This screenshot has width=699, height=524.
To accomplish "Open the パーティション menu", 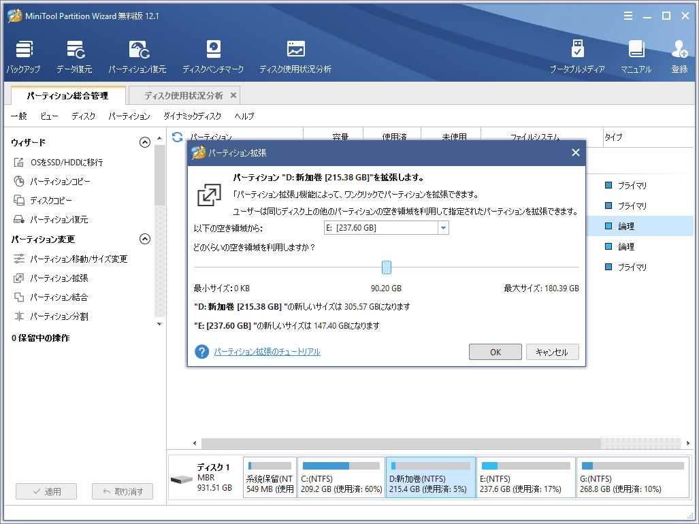I will 129,116.
